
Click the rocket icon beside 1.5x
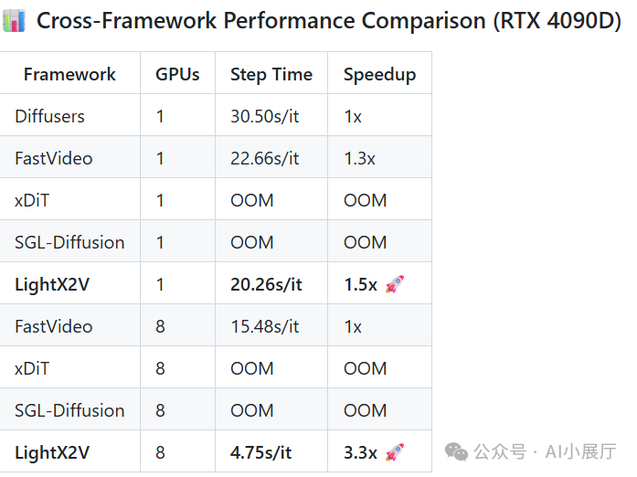pos(395,284)
